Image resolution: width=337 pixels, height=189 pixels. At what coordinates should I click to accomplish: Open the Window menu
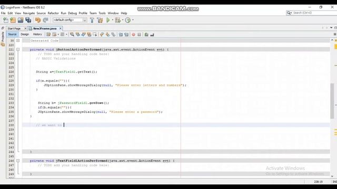pos(113,13)
